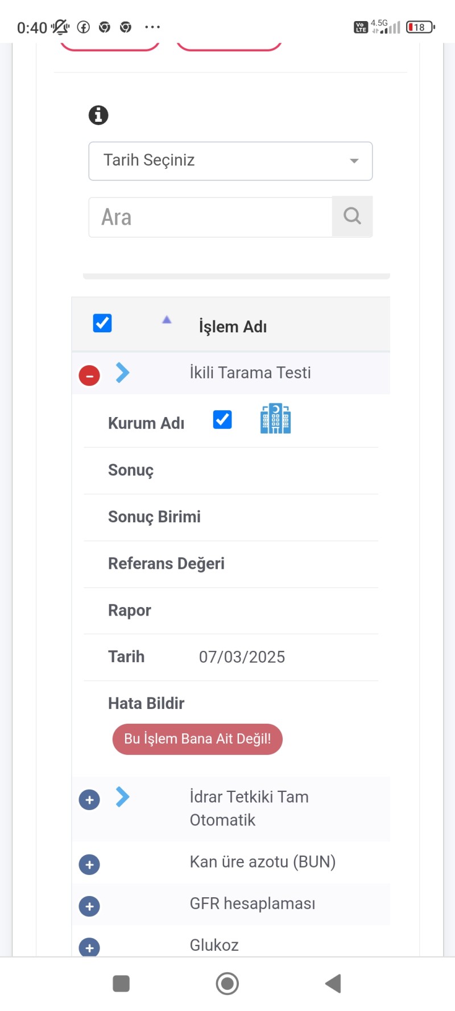Sort by İşlem Adı column arrow

point(167,320)
